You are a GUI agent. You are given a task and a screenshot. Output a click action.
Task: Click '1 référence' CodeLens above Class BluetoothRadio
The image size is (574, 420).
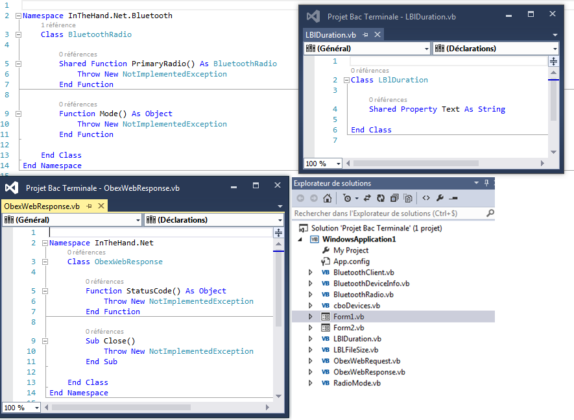click(x=58, y=25)
